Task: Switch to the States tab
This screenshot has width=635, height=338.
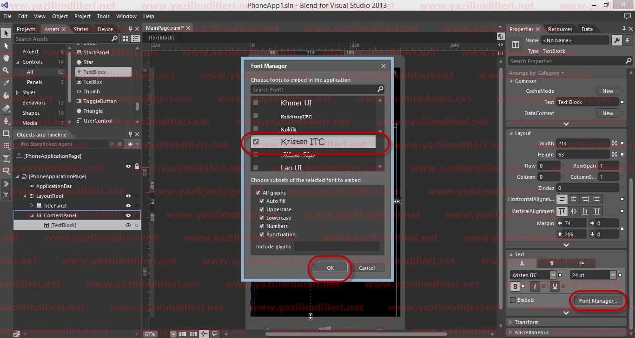Action: pyautogui.click(x=81, y=29)
